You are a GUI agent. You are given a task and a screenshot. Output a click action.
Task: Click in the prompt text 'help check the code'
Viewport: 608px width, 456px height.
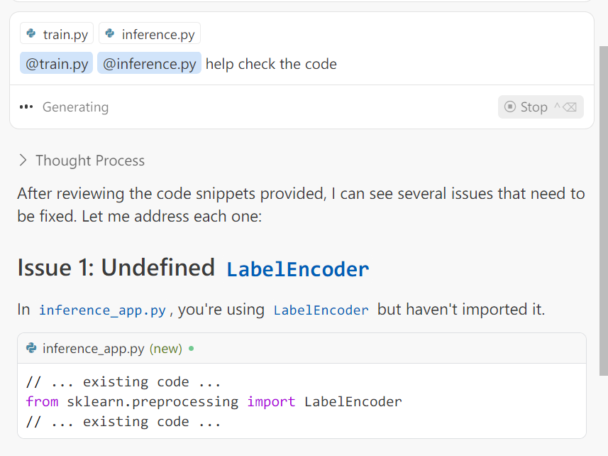pyautogui.click(x=271, y=64)
